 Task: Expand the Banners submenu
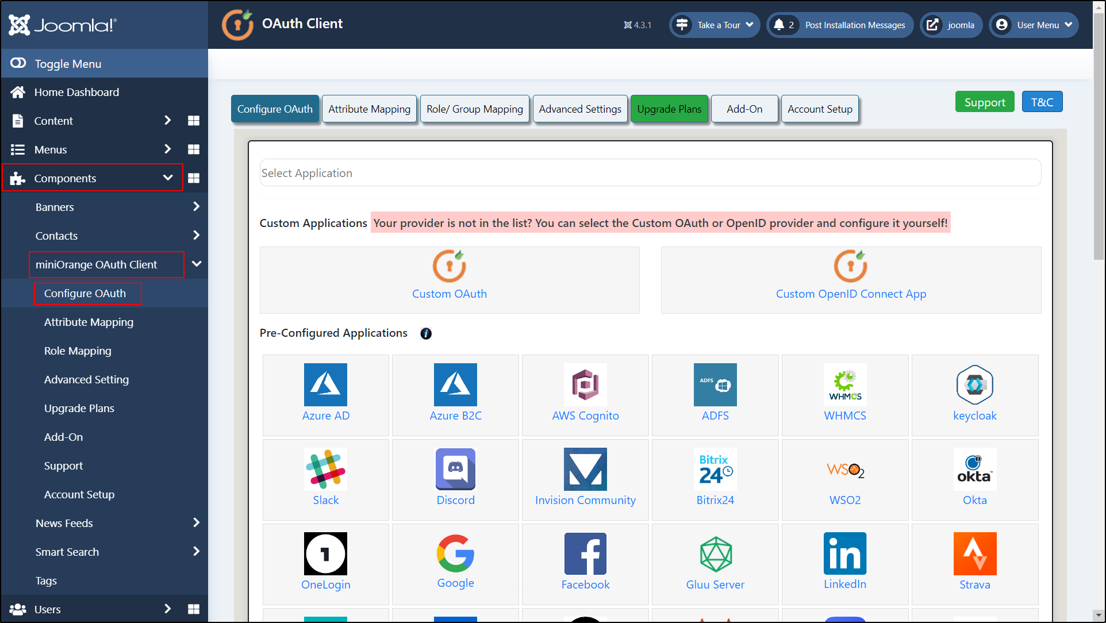click(197, 206)
